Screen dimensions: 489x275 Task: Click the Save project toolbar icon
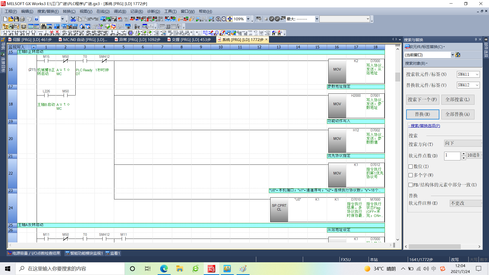coord(16,19)
